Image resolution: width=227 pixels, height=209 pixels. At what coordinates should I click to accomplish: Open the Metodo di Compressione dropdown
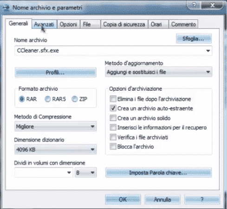(55, 127)
